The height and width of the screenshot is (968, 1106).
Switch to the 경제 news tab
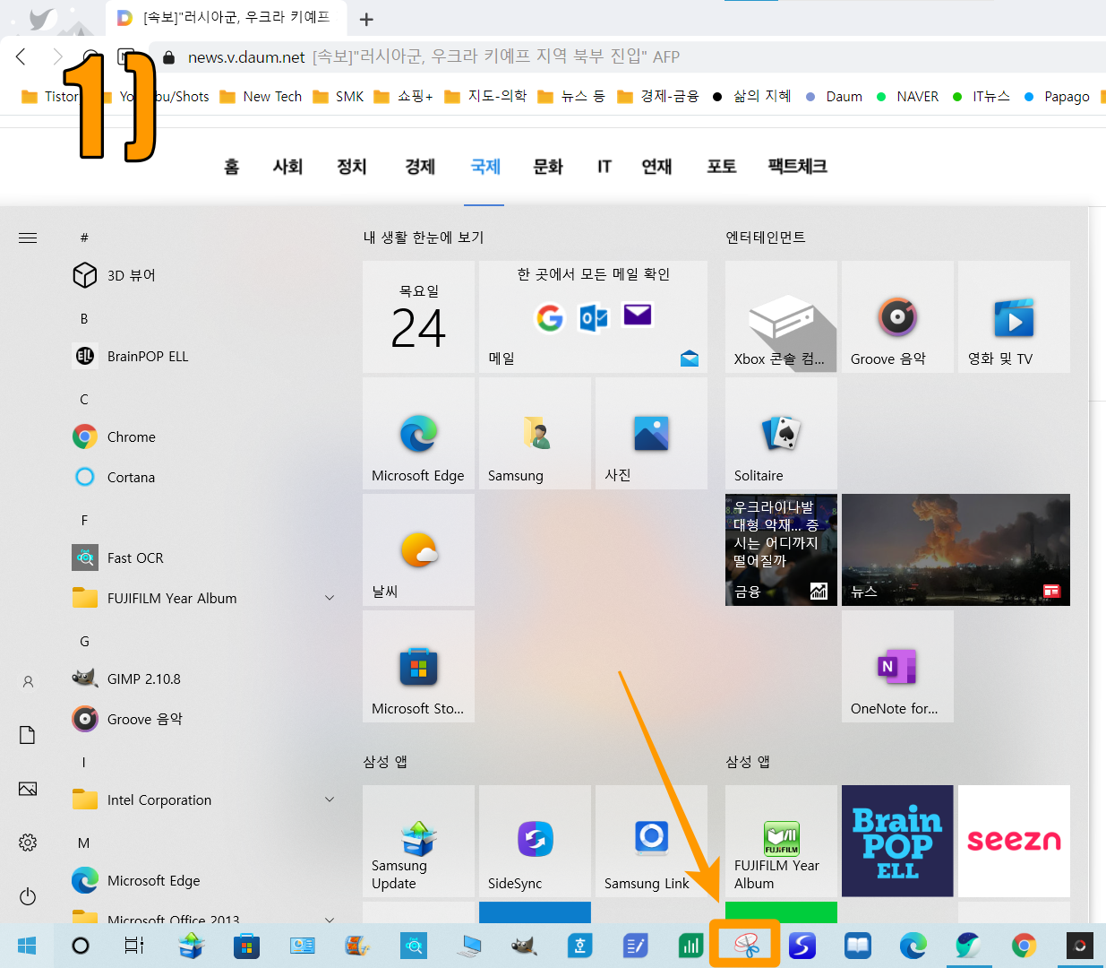(420, 167)
